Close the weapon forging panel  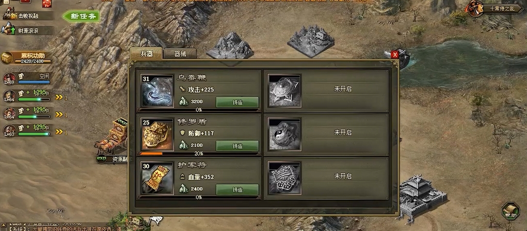395,55
